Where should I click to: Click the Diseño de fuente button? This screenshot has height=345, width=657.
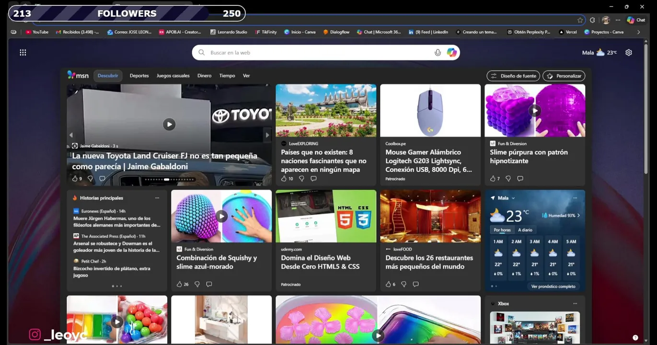513,76
